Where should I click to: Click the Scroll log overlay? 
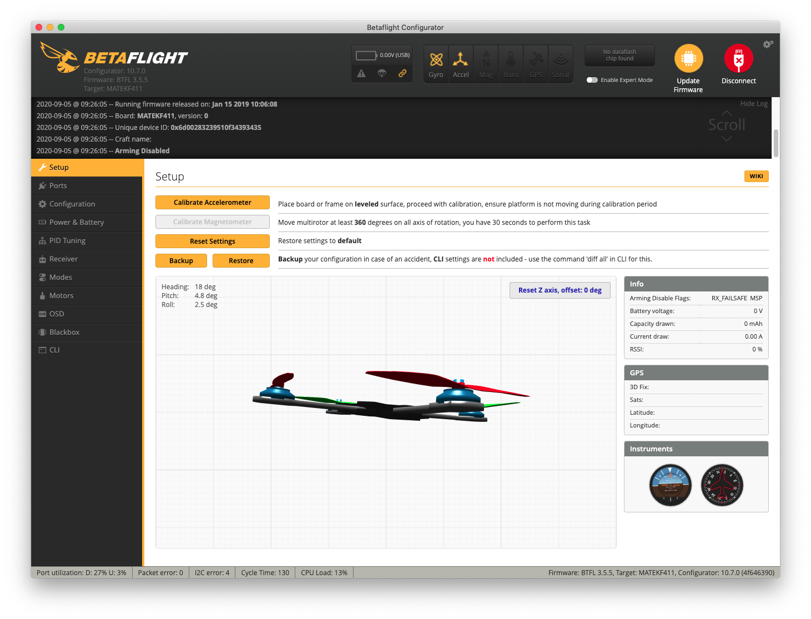coord(727,125)
